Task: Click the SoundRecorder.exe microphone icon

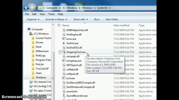Action: [x=64, y=96]
